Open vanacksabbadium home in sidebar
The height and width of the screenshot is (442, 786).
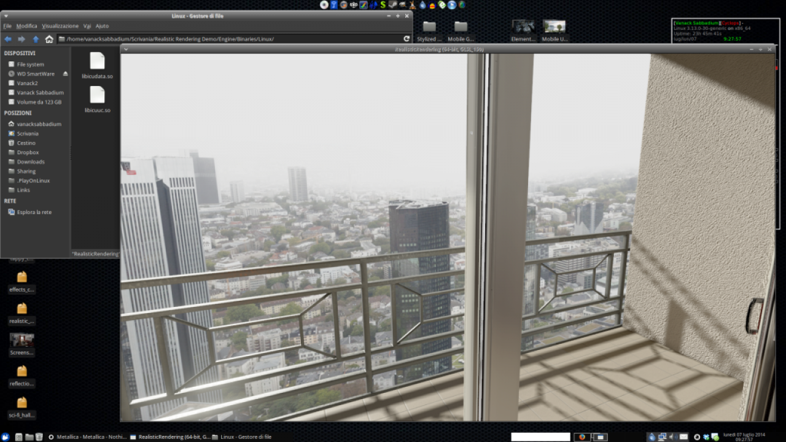click(36, 124)
